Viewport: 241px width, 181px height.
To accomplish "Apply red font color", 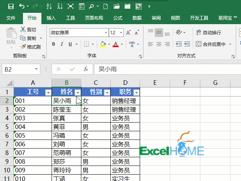I will (116, 44).
